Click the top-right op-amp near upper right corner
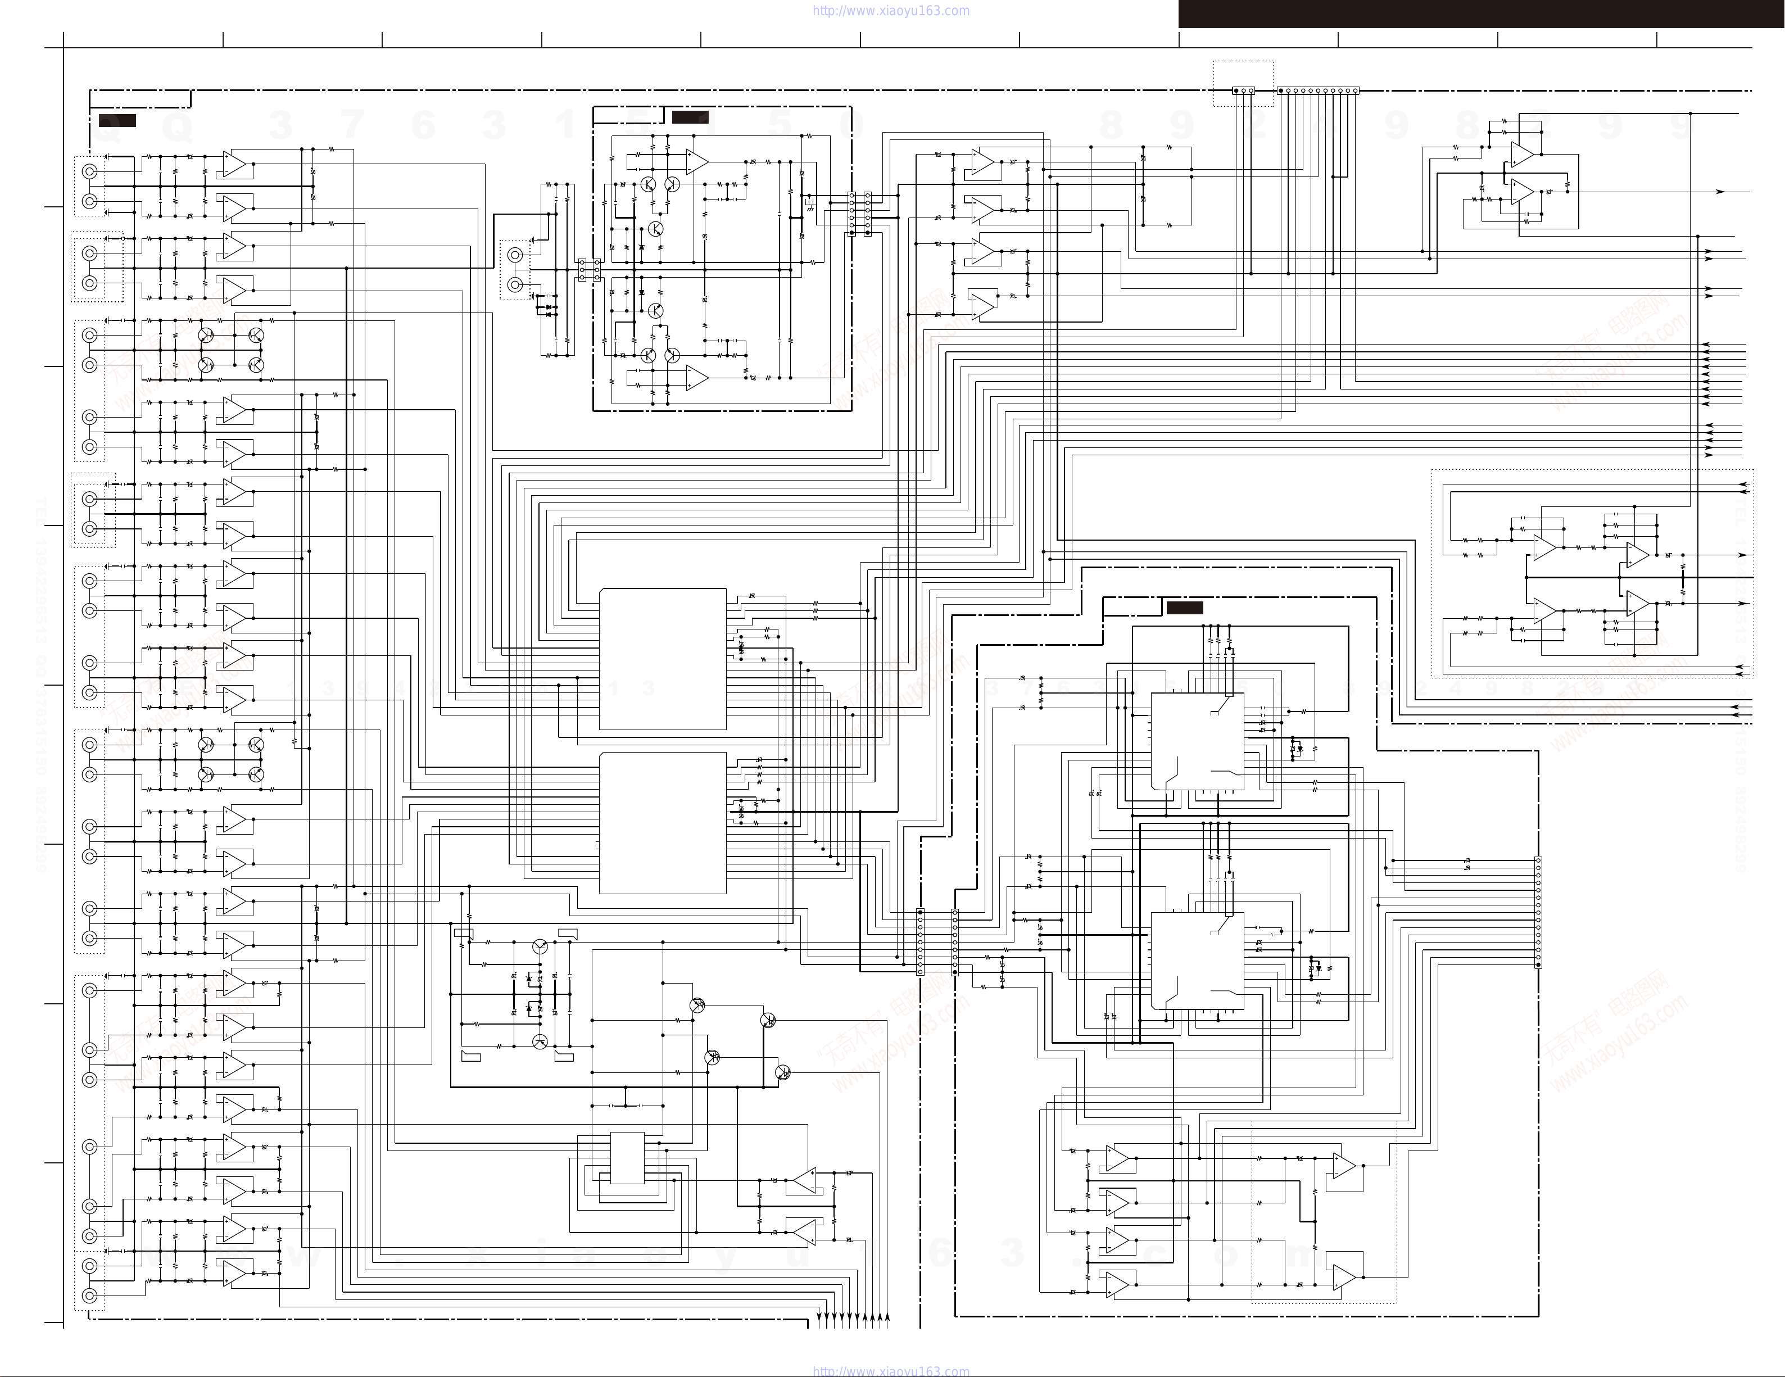This screenshot has height=1377, width=1785. coord(1522,153)
